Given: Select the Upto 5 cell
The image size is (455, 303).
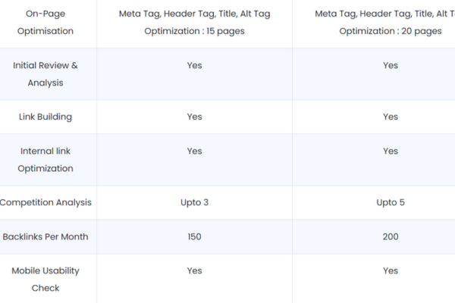Looking at the screenshot, I should tap(391, 202).
